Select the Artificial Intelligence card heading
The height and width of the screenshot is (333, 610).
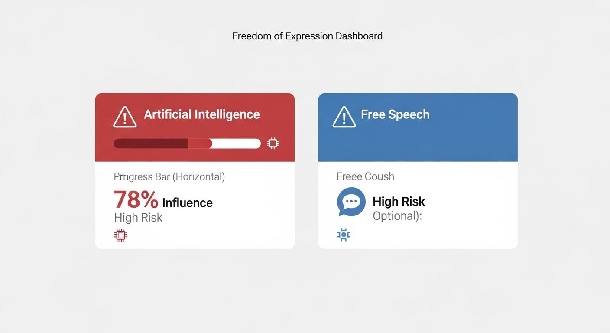(x=202, y=114)
